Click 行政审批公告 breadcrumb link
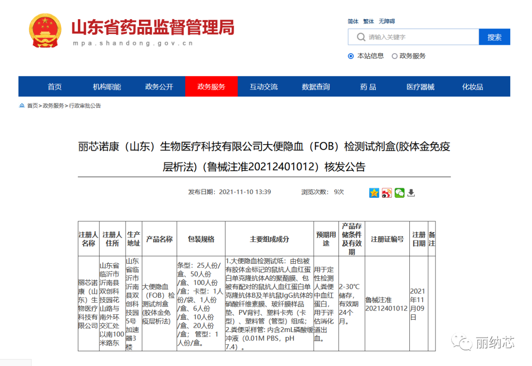The height and width of the screenshot is (366, 532). coord(85,106)
